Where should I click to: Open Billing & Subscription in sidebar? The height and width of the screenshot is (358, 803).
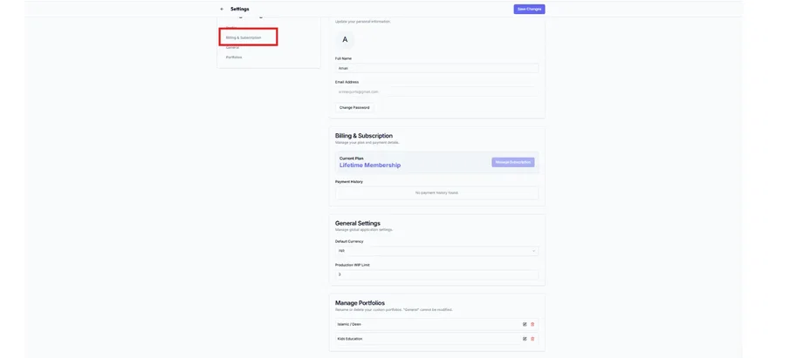coord(244,37)
